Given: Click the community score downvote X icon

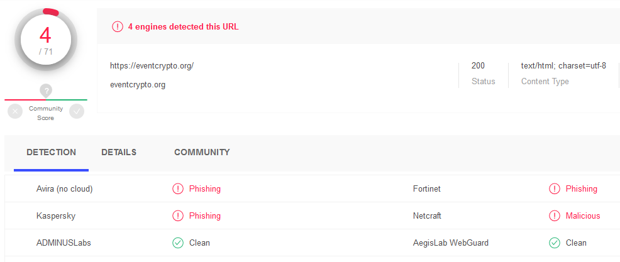Looking at the screenshot, I should pos(15,111).
